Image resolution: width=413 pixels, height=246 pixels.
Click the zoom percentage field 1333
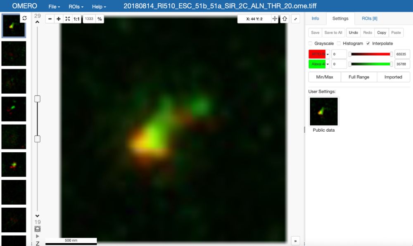pos(89,19)
